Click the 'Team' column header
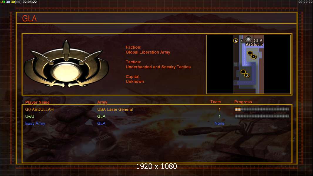Image resolution: width=313 pixels, height=176 pixels. [x=216, y=102]
